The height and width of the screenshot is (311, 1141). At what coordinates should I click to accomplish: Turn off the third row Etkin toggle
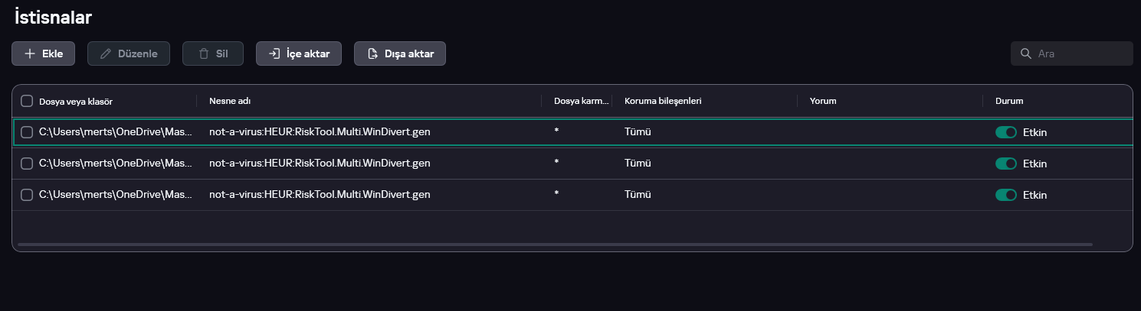tap(1005, 195)
